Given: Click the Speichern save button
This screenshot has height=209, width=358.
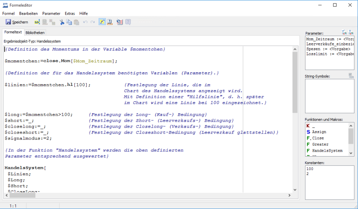Looking at the screenshot, I should pos(17,22).
